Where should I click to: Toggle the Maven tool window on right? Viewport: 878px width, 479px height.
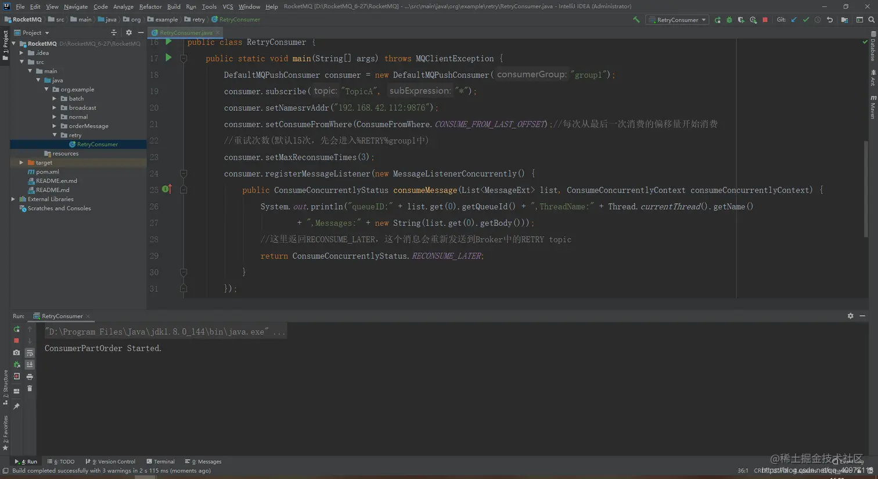[x=873, y=108]
